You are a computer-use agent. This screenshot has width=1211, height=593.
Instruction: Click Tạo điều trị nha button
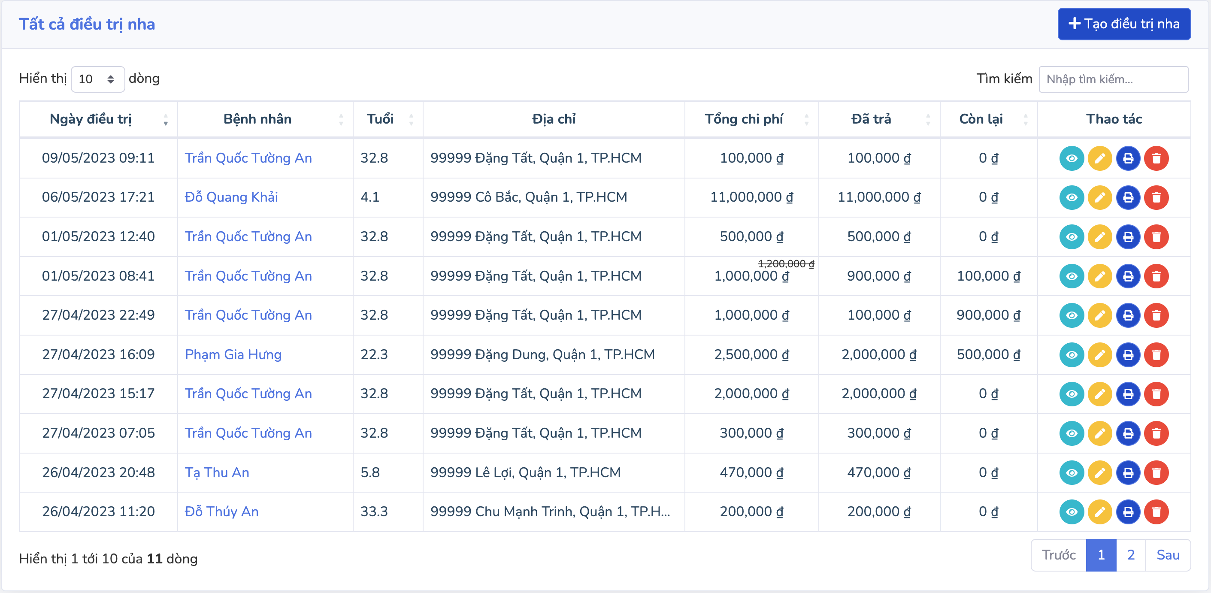[1123, 24]
